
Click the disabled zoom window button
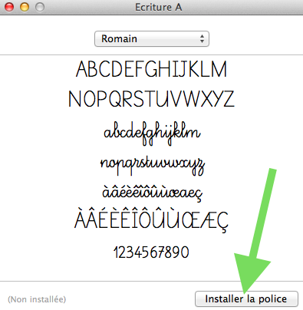(40, 7)
